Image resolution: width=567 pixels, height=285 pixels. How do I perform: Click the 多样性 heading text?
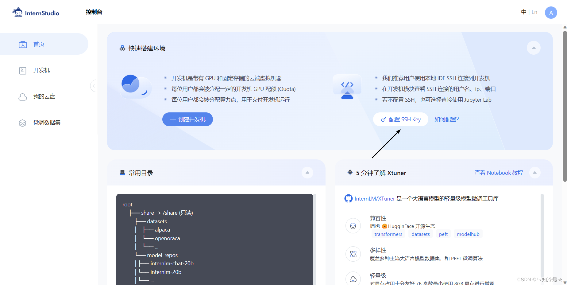click(x=378, y=250)
